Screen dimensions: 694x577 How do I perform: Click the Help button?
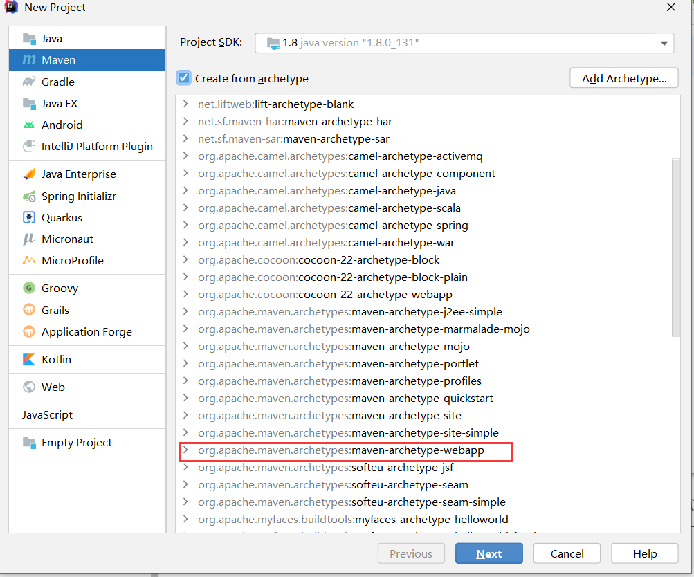[x=645, y=553]
